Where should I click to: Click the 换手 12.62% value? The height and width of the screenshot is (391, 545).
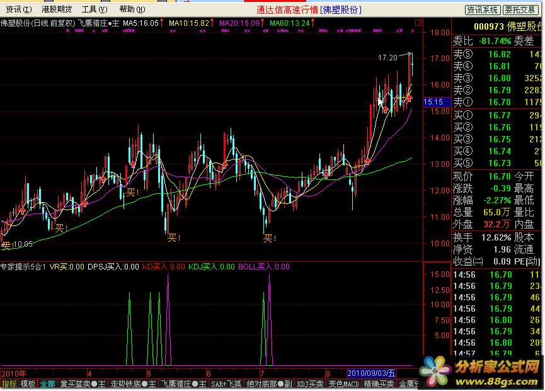[x=496, y=237]
